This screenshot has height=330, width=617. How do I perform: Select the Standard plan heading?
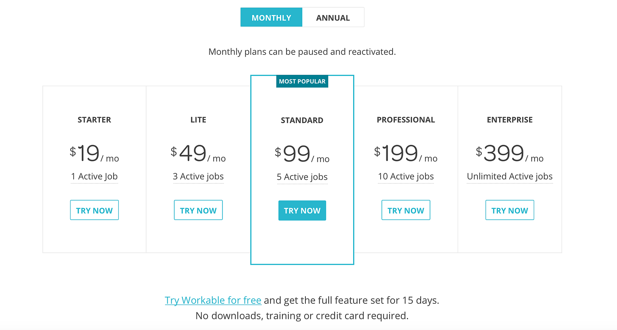click(302, 120)
